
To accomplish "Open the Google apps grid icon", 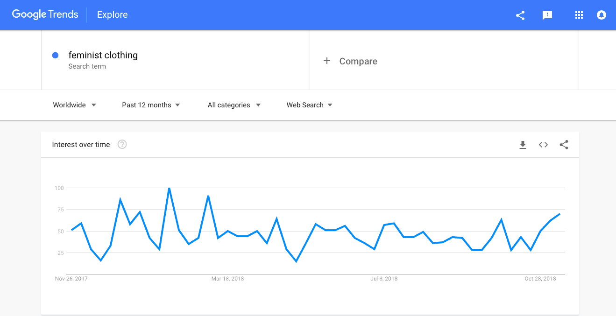I will click(579, 15).
